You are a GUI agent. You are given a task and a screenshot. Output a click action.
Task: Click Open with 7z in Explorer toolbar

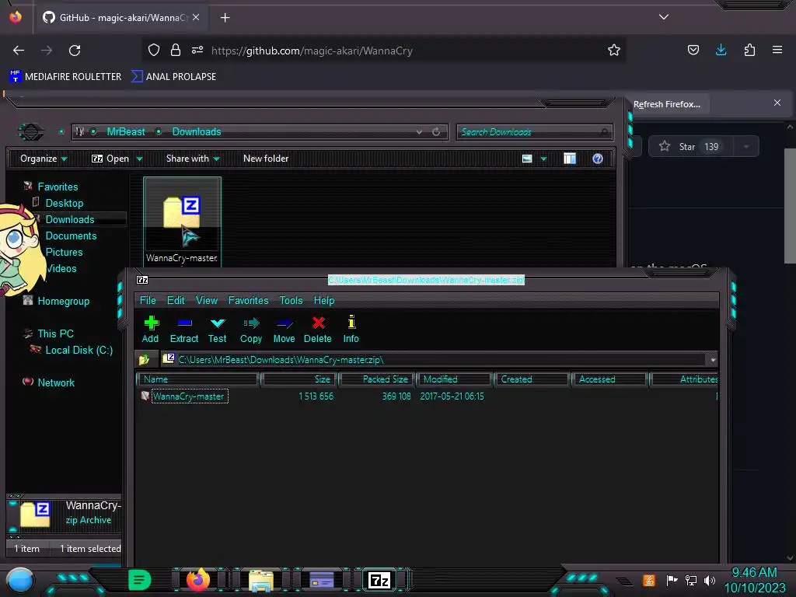click(x=110, y=159)
